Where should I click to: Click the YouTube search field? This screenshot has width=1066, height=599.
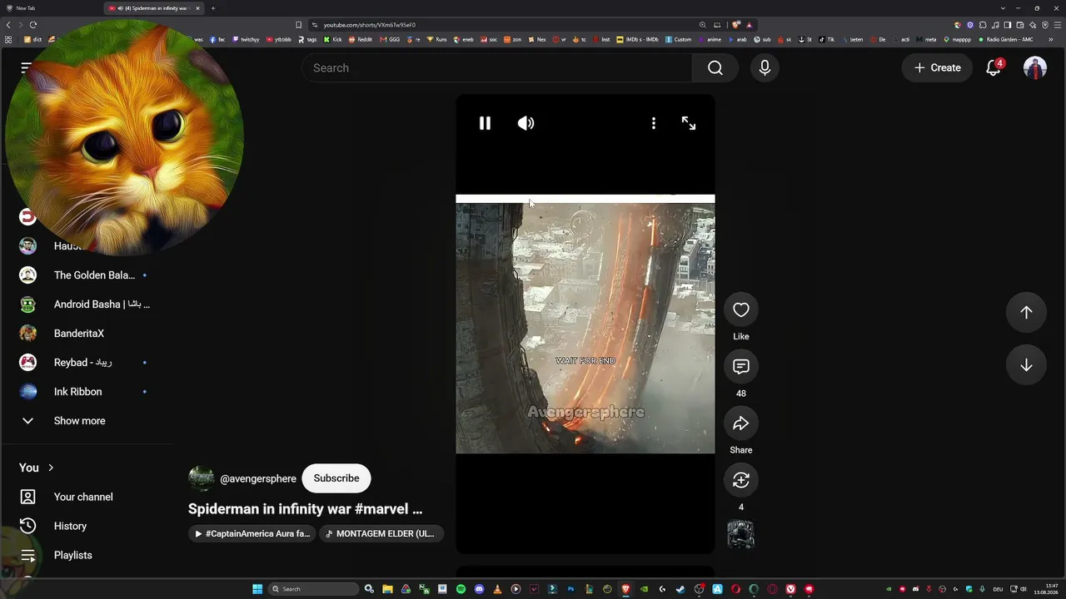point(497,68)
